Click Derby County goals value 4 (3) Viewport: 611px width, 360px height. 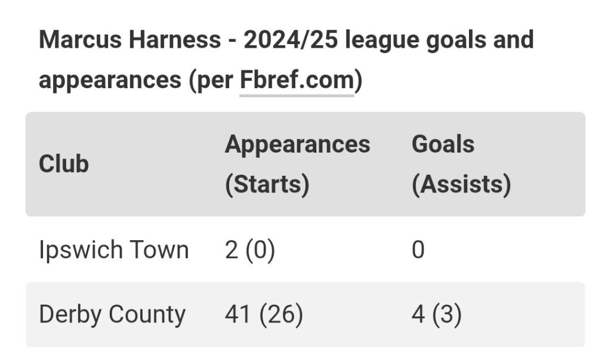(x=436, y=315)
